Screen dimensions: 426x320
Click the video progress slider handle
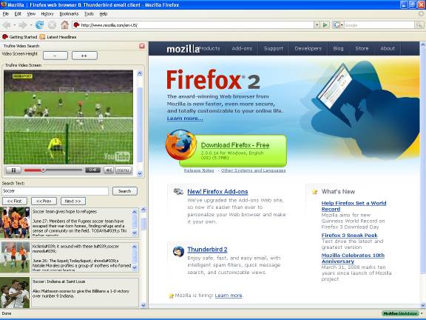43,170
